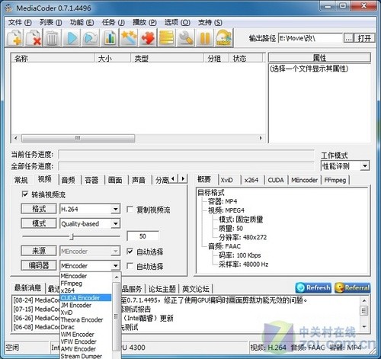Click the trash can clear list icon
The width and height of the screenshot is (381, 359).
click(53, 38)
